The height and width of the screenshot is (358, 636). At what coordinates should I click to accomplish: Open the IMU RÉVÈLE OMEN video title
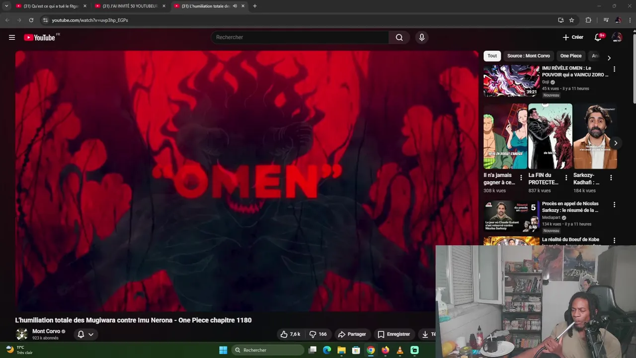pos(575,71)
